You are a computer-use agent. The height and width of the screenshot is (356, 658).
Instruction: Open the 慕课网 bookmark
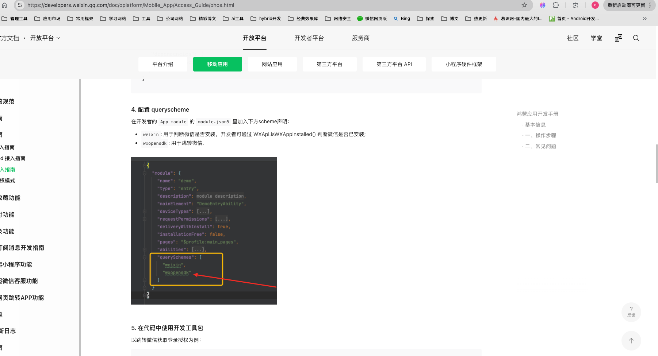pos(518,19)
